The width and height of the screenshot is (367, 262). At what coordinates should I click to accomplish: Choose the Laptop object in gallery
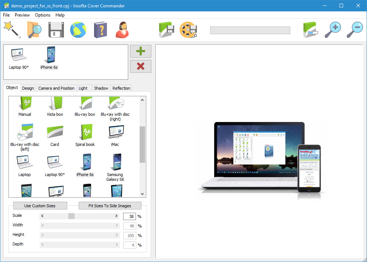[25, 165]
